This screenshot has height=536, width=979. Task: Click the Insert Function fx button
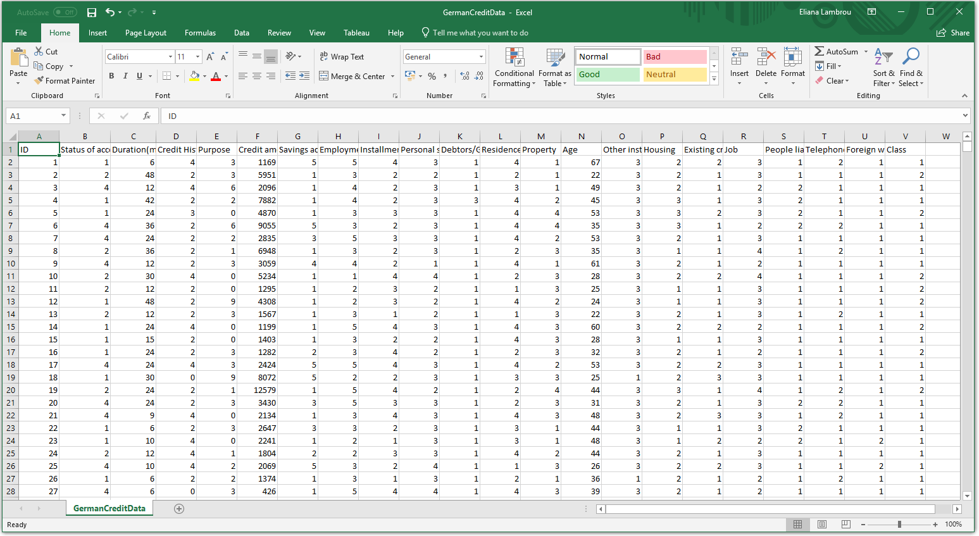click(x=147, y=116)
